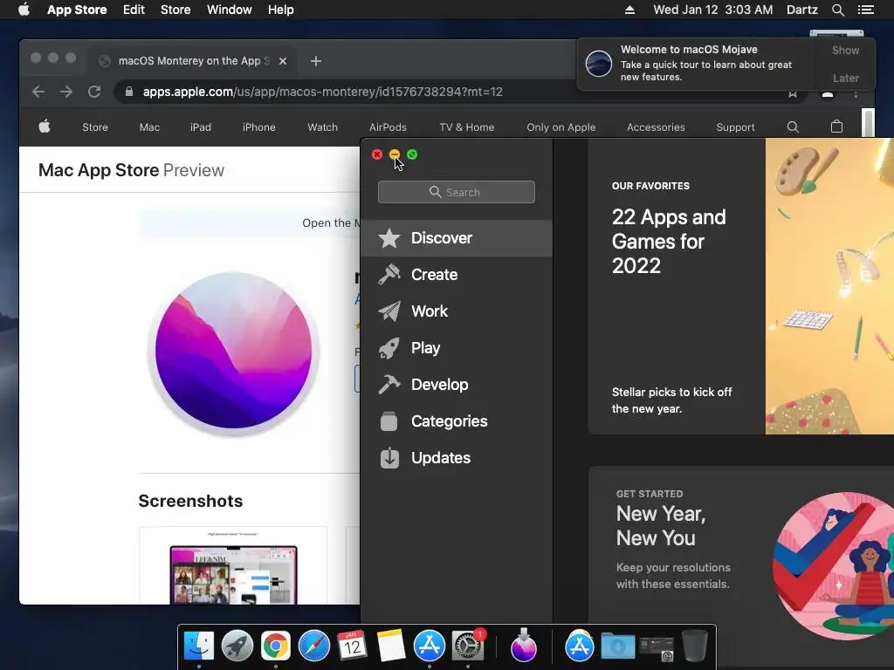Click Mac App Store Preview heading

click(131, 170)
